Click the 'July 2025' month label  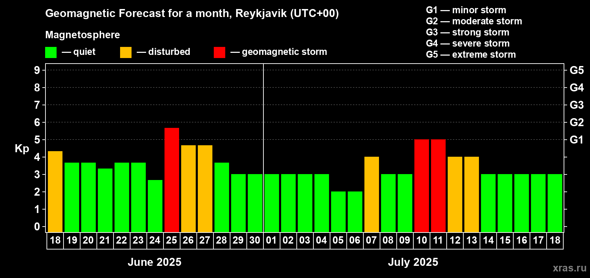click(x=413, y=262)
